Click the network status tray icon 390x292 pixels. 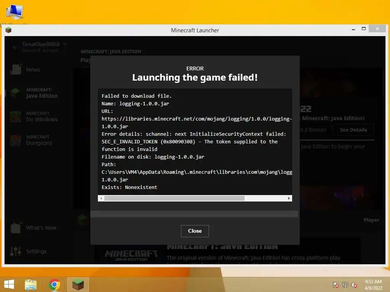345,284
